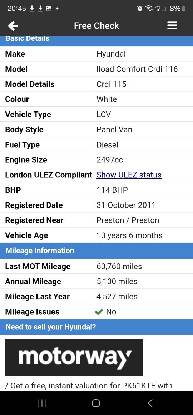Screen dimensions: 193x415
Task: Open the Show ULEZ status link
Action: coord(129,175)
